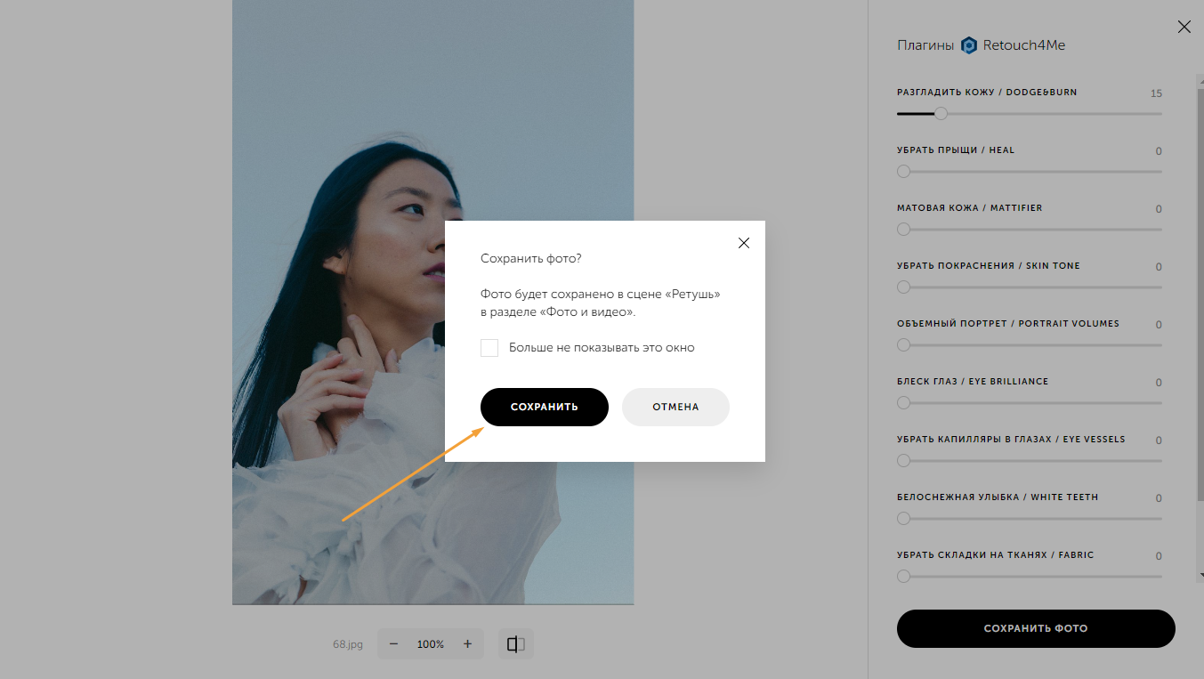Zoom out with the minus icon
Screen dimensions: 1204x679
click(x=393, y=643)
